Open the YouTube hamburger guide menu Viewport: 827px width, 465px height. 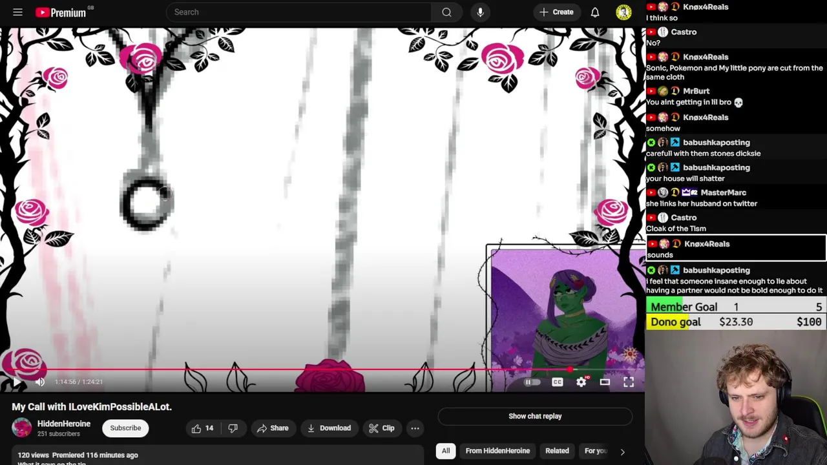click(x=17, y=12)
